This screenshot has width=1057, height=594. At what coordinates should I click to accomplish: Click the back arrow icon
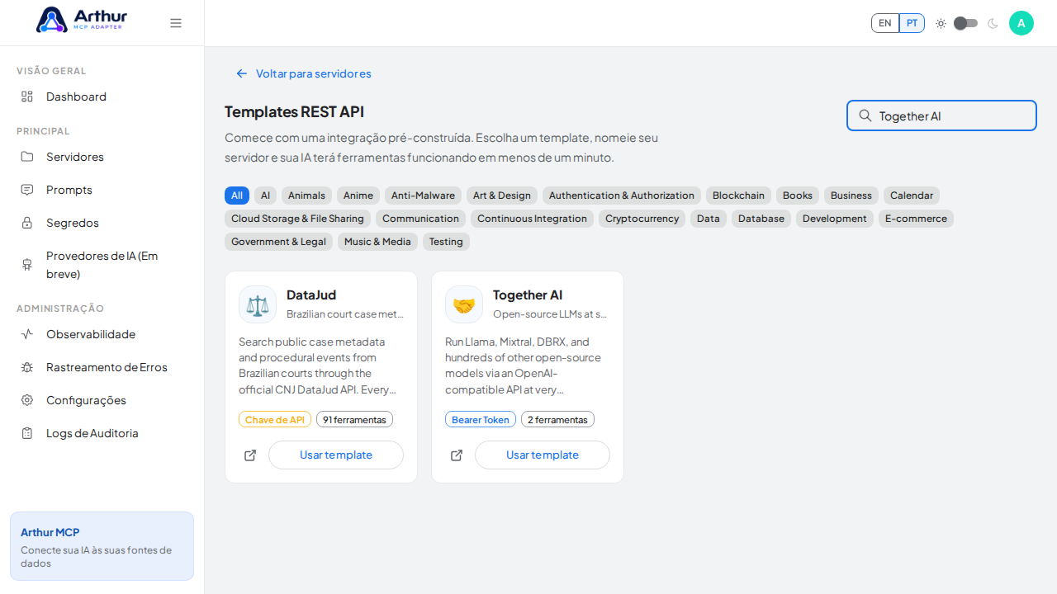point(242,73)
